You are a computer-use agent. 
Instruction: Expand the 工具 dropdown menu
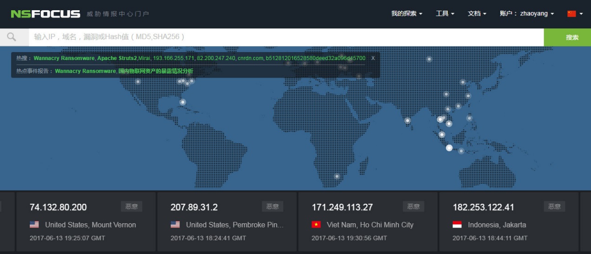(445, 14)
